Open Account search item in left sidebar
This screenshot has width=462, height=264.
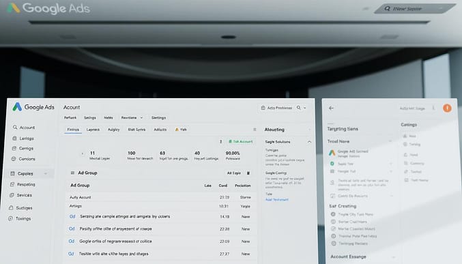[24, 128]
